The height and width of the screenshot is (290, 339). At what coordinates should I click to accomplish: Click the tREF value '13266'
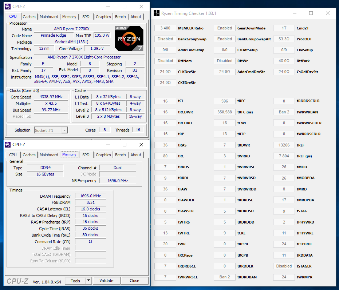284,145
